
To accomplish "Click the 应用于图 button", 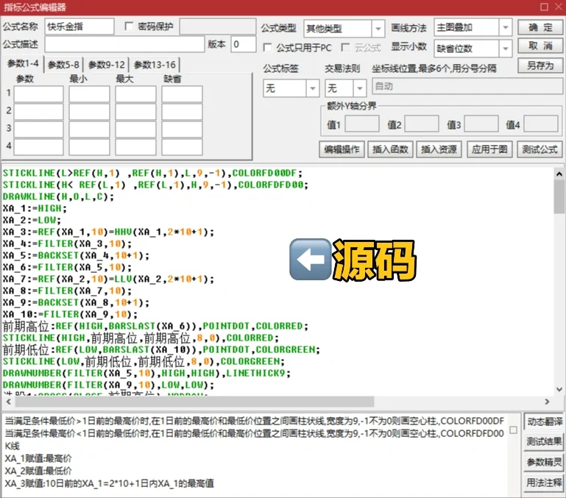I will point(489,149).
